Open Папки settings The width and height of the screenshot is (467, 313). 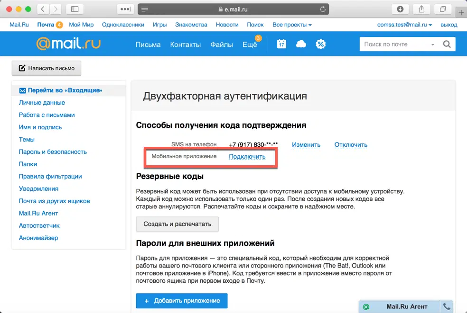click(x=28, y=164)
